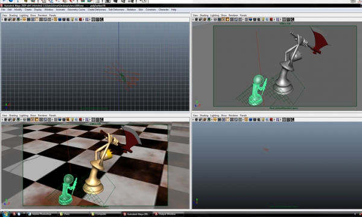The width and height of the screenshot is (362, 217).
Task: Click the light bulb Use All Lights icon in the chessboard viewport
Action: 72,119
